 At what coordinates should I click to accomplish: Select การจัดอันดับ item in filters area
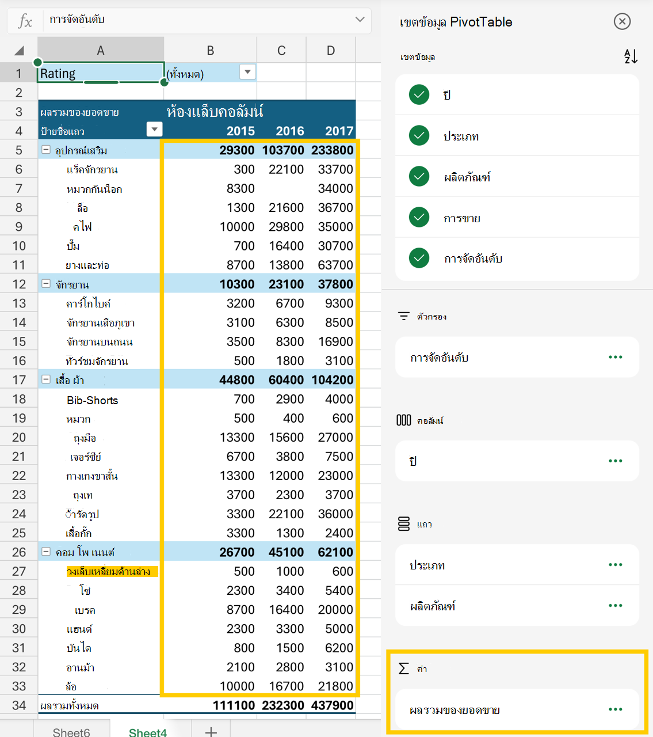click(517, 357)
